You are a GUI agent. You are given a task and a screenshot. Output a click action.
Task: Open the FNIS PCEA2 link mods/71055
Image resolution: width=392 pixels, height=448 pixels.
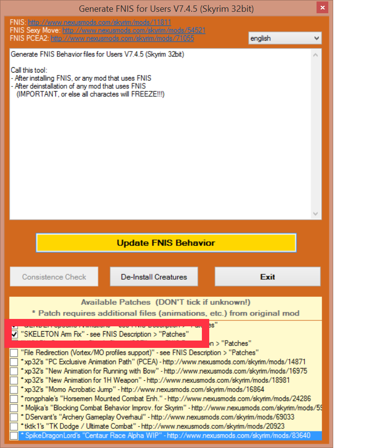click(x=122, y=38)
